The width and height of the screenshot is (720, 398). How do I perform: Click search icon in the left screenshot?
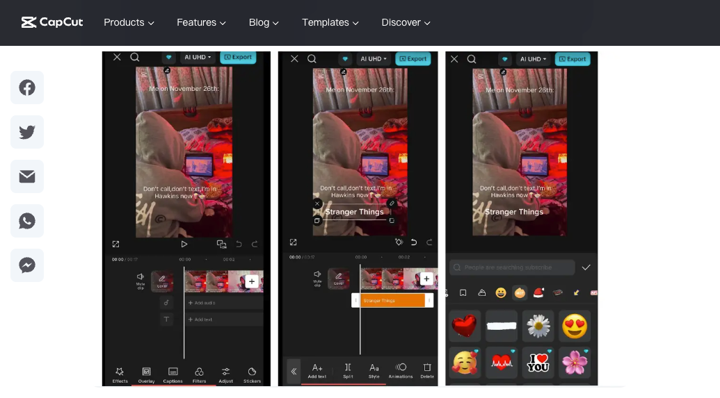point(134,58)
